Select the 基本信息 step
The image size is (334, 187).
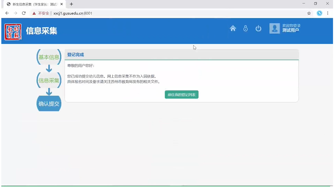pos(49,57)
